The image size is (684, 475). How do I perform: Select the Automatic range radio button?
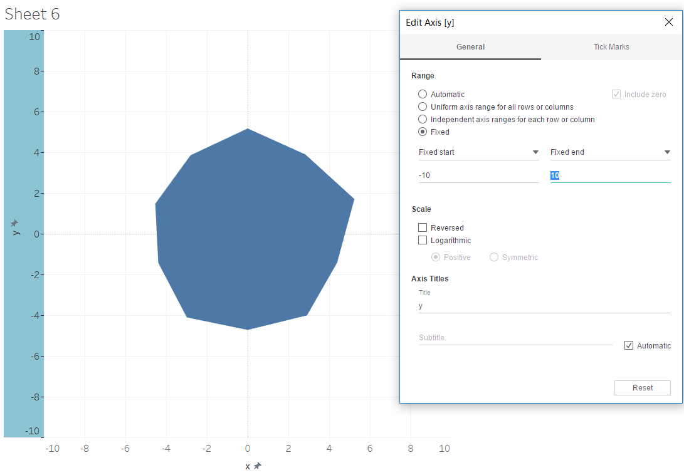tap(423, 95)
